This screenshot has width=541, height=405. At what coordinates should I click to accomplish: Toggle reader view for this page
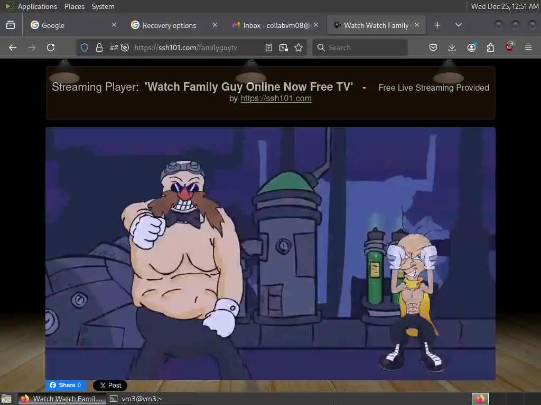[x=269, y=47]
